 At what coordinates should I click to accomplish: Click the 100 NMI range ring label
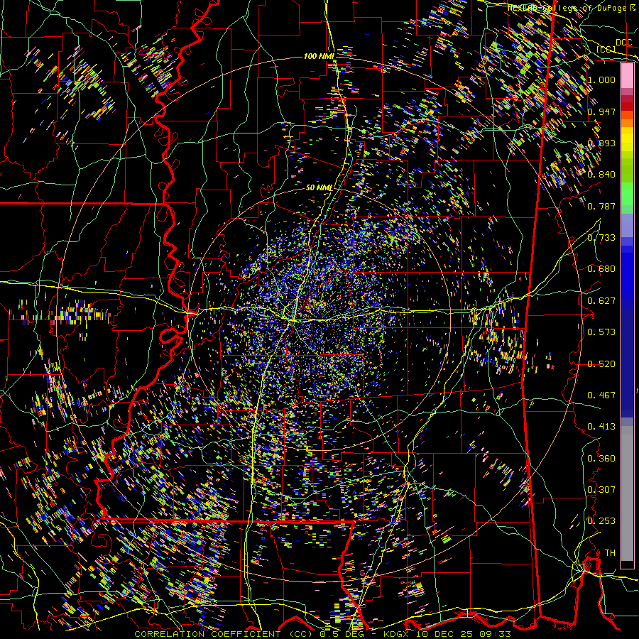click(x=319, y=56)
